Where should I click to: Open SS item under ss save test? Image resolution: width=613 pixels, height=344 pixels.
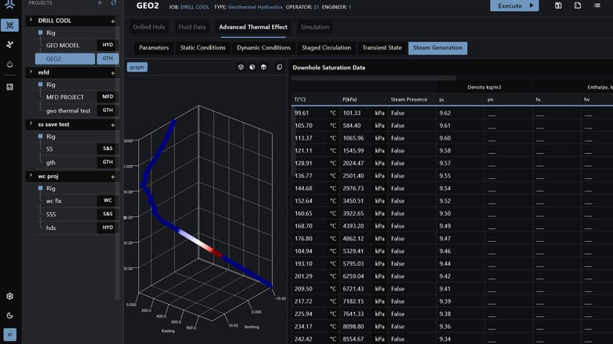click(x=49, y=149)
